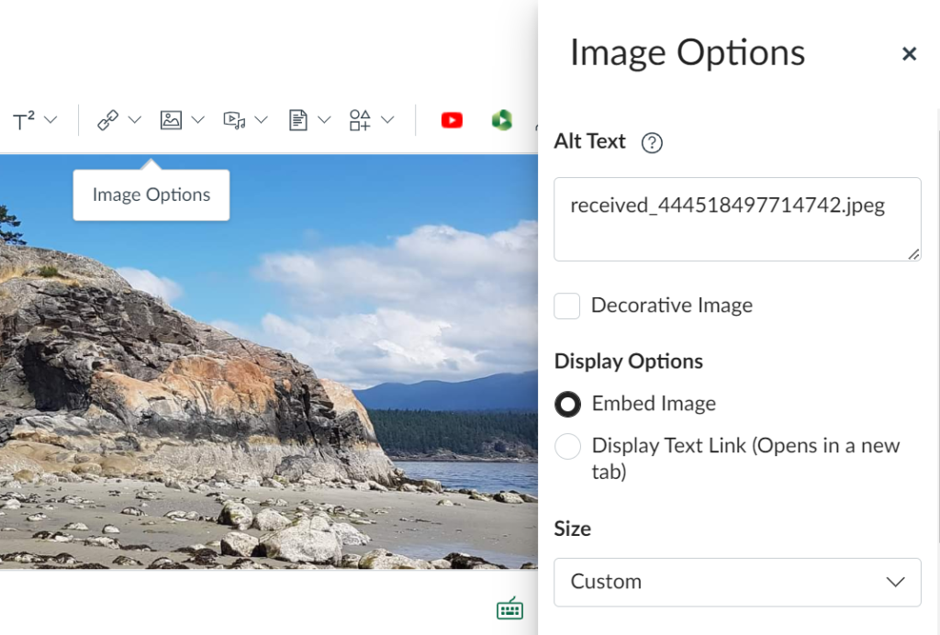Open the YouTube embed tool

pos(452,120)
